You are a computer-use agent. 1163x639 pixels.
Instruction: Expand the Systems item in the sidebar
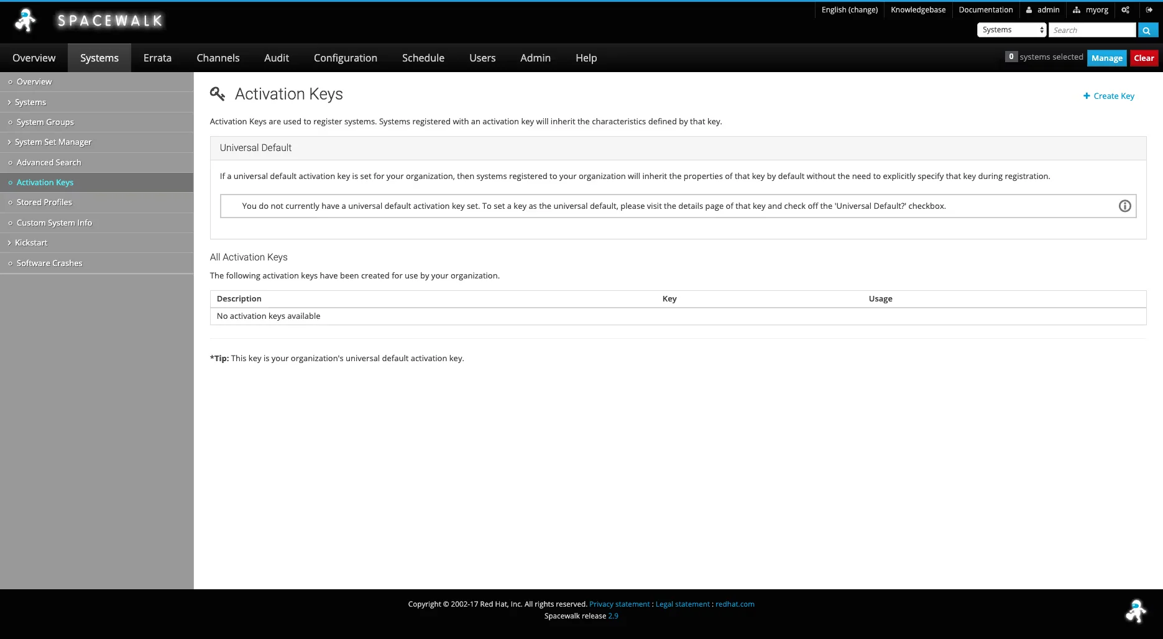[x=30, y=102]
